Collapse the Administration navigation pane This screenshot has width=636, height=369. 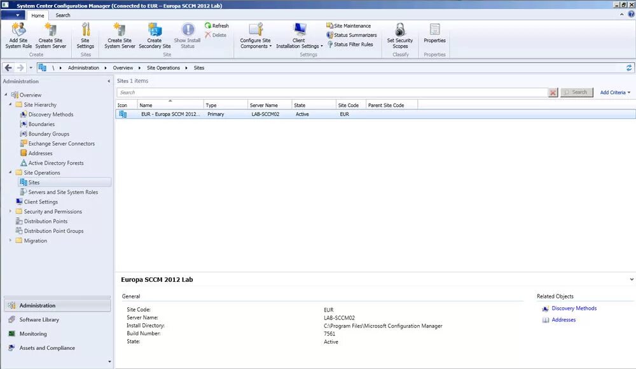pos(109,81)
